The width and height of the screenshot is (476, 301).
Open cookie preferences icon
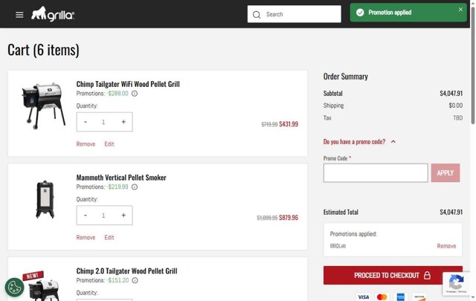(x=14, y=287)
